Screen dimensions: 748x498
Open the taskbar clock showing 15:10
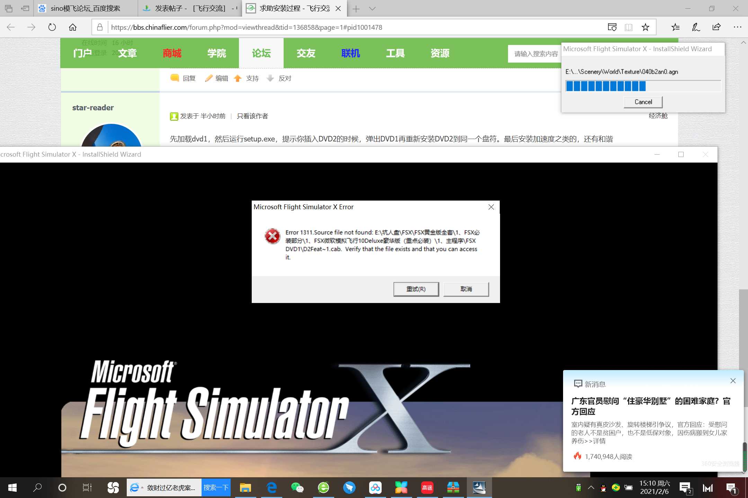pos(654,488)
